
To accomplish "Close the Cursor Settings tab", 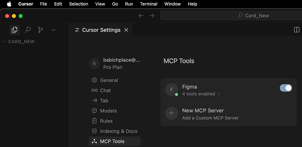I will (126, 30).
